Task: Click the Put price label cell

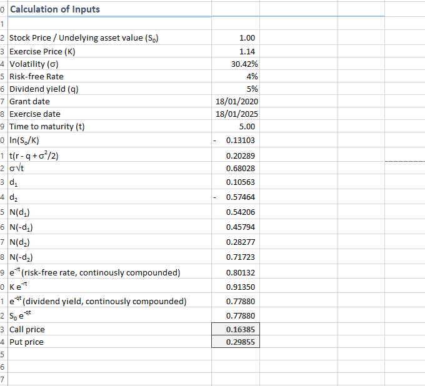Action: 110,342
